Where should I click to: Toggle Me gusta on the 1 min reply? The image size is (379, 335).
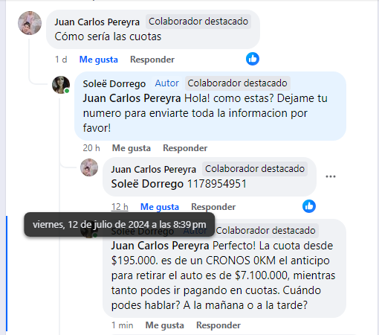point(164,325)
